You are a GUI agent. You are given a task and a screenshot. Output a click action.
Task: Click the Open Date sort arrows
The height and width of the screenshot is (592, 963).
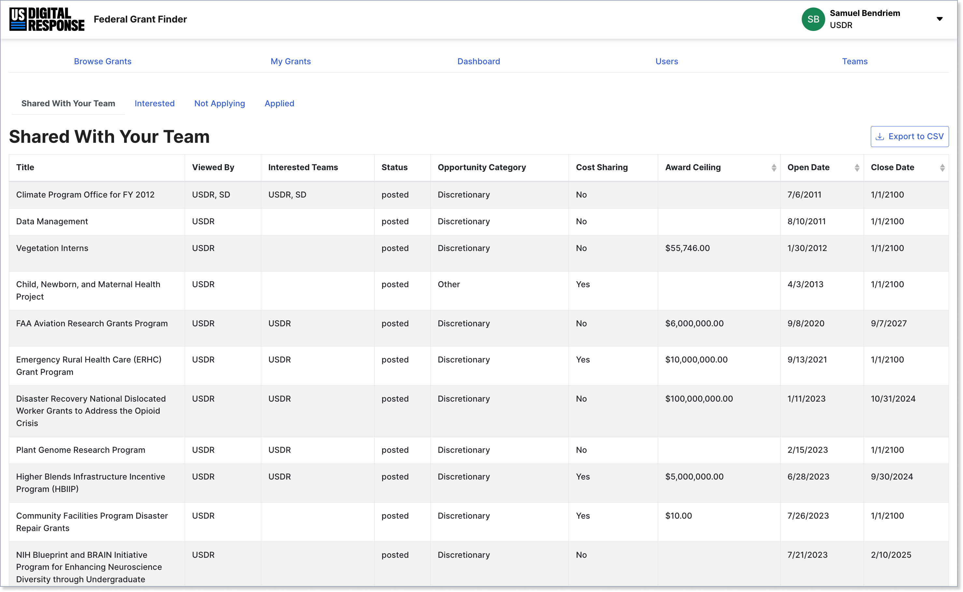(x=856, y=168)
